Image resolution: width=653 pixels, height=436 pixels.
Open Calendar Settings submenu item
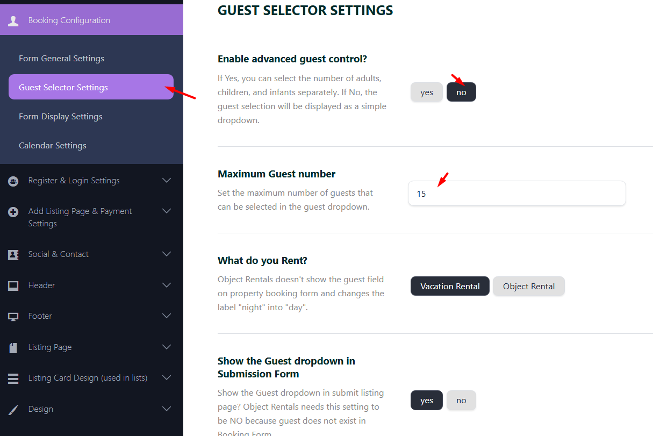pyautogui.click(x=53, y=146)
